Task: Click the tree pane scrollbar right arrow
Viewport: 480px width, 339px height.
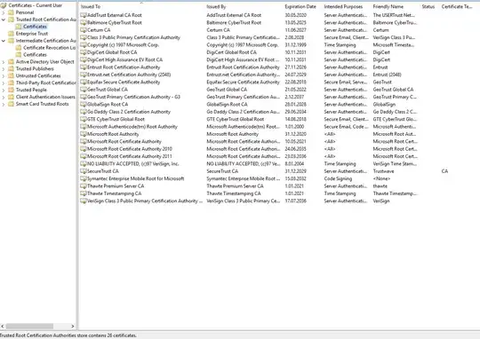Action: click(x=73, y=327)
